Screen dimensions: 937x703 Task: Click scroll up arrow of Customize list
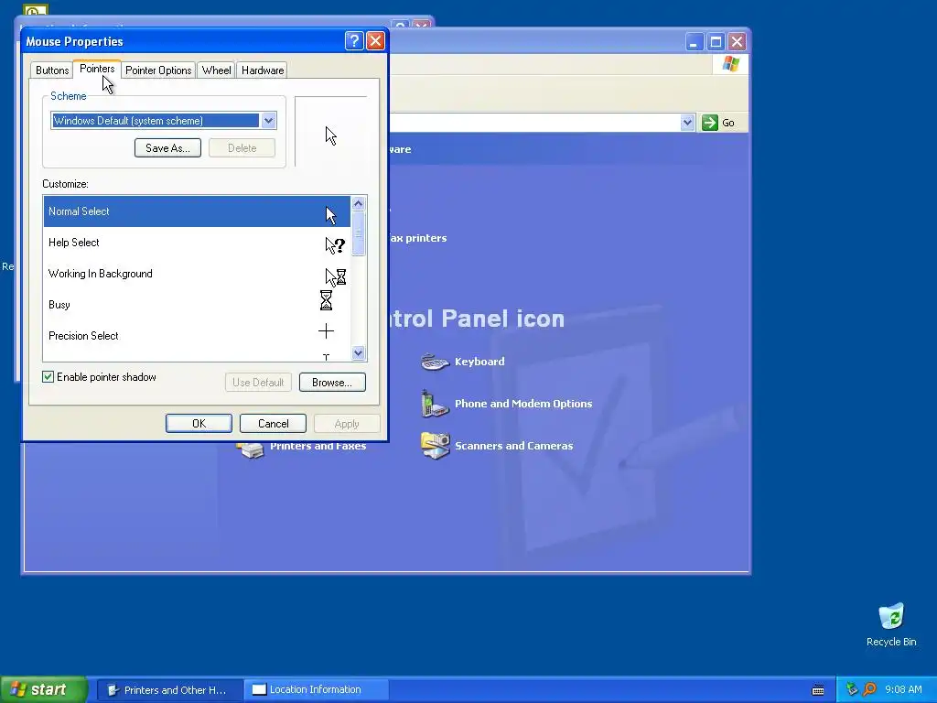tap(359, 203)
